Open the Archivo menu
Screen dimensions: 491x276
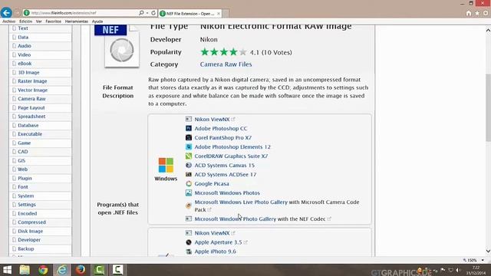coord(8,21)
